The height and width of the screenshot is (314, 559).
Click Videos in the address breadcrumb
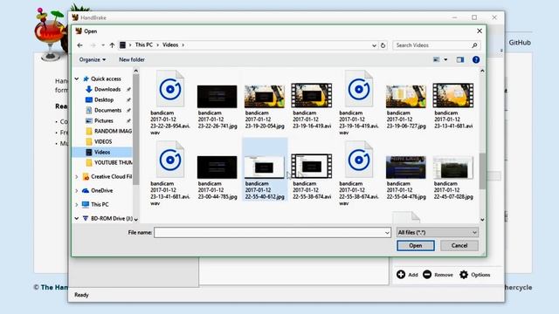pyautogui.click(x=170, y=44)
